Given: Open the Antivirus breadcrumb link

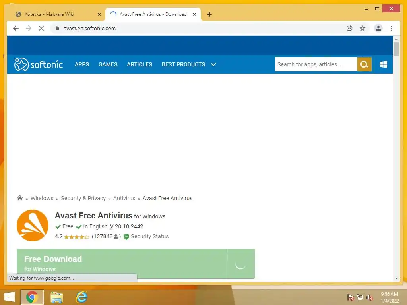Looking at the screenshot, I should click(x=124, y=198).
